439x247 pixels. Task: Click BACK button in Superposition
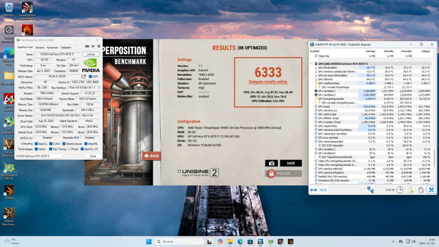[x=151, y=156]
